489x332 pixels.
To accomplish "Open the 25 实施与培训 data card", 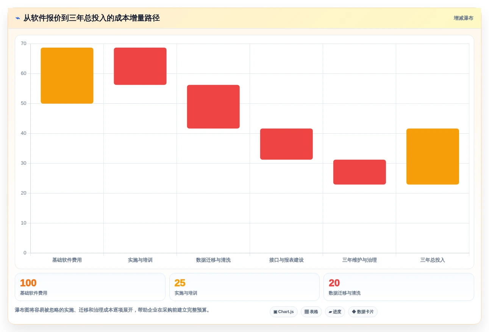I will pyautogui.click(x=244, y=287).
